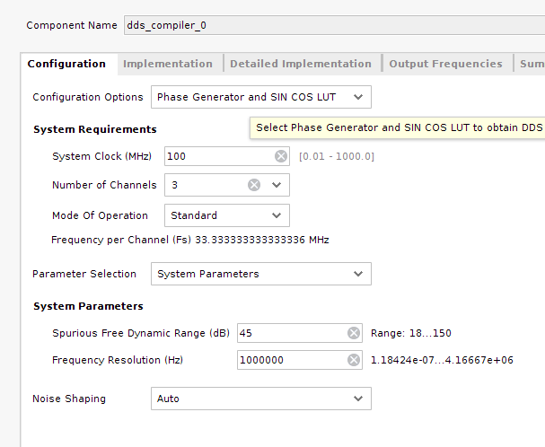Clear the Number of Channels selection

pyautogui.click(x=254, y=185)
